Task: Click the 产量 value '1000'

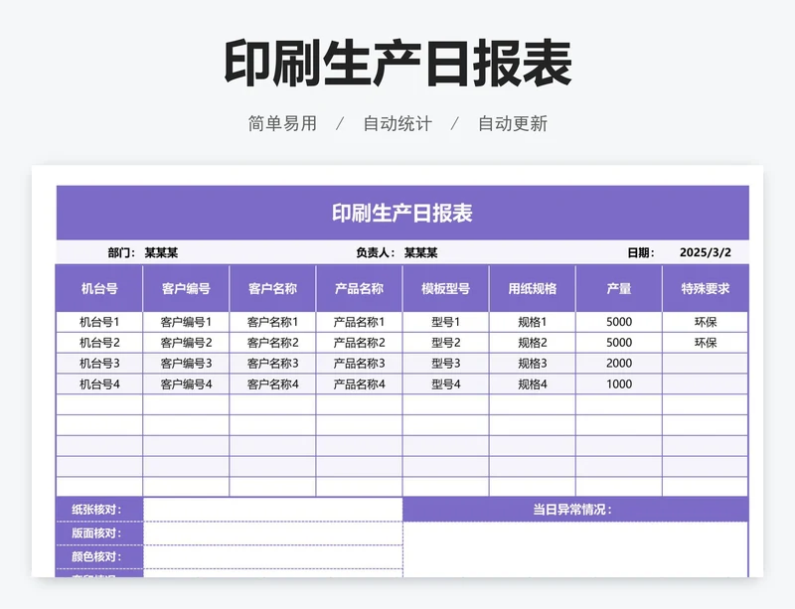Action: (619, 384)
